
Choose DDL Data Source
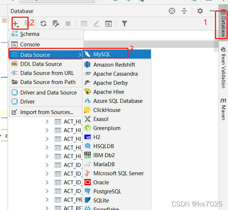pyautogui.click(x=46, y=64)
